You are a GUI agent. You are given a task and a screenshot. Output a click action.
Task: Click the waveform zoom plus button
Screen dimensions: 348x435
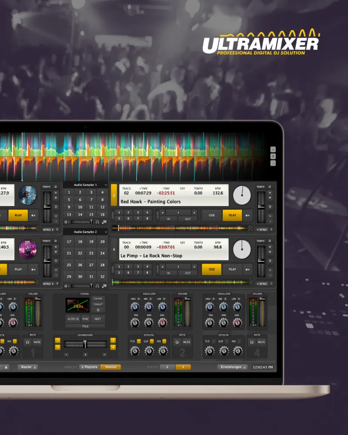273,149
